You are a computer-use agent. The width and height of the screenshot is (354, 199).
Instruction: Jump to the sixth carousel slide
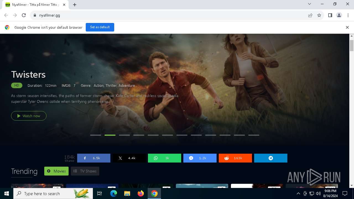click(x=168, y=135)
